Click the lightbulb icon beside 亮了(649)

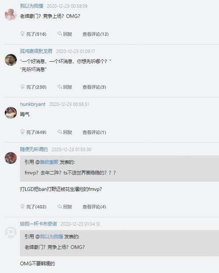tap(22, 132)
